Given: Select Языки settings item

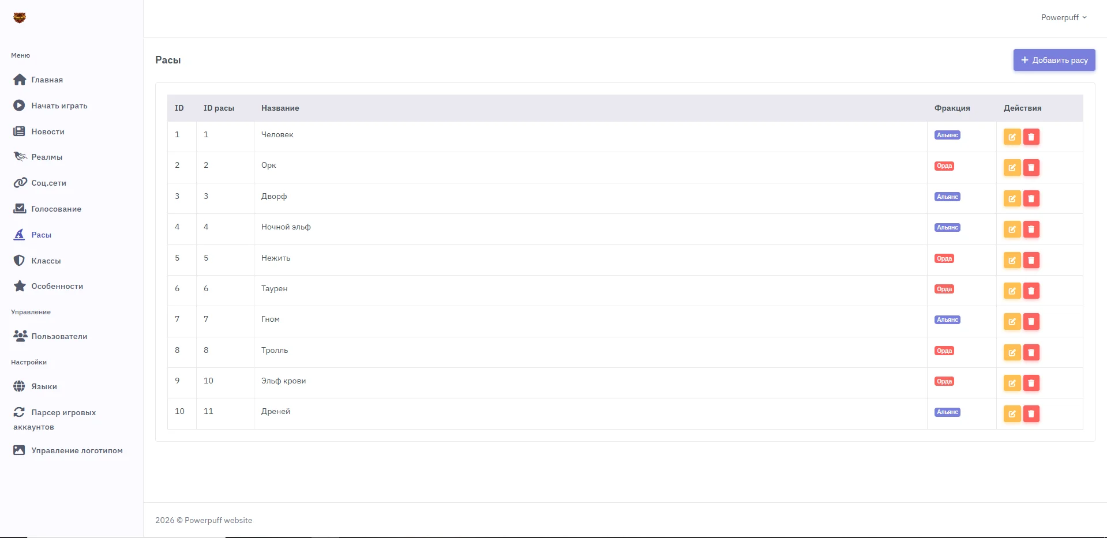Looking at the screenshot, I should click(x=44, y=386).
